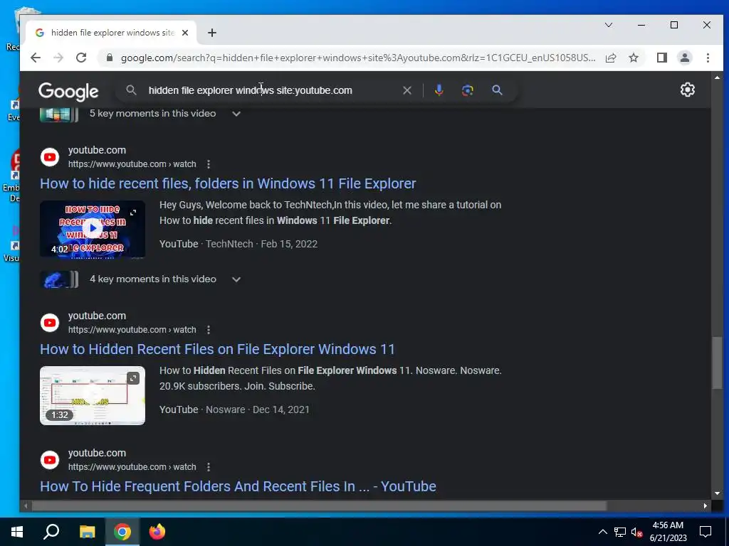Go back to the previous page in Chrome
Screen dimensions: 729x546
36,58
